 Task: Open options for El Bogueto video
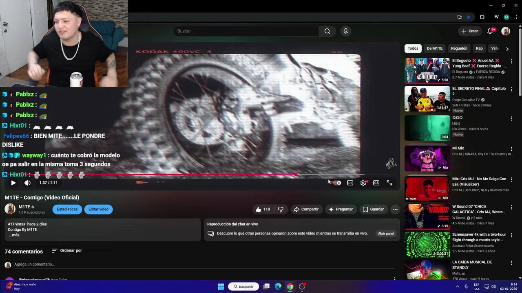511,61
